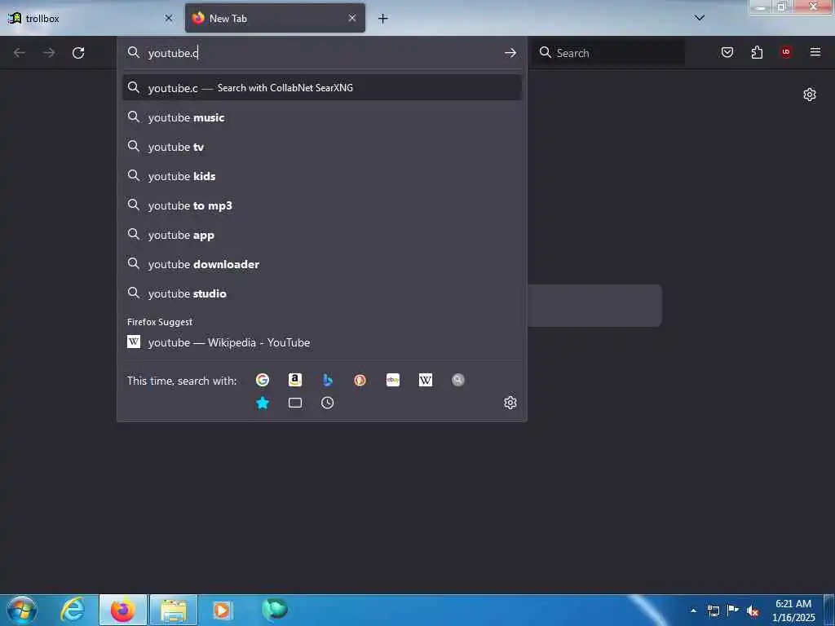Choose Bing in search-with row
835x626 pixels.
click(328, 380)
